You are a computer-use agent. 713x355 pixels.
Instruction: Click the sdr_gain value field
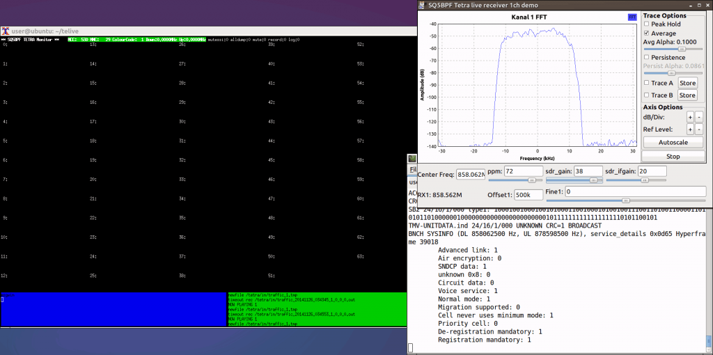[588, 171]
